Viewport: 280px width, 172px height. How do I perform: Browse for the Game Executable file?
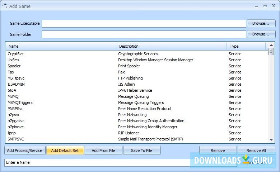(x=261, y=24)
